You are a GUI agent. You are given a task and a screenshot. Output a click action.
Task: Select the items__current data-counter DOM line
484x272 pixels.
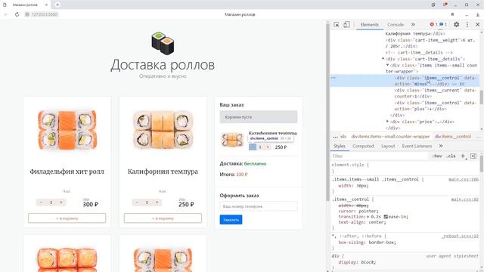tap(436, 93)
